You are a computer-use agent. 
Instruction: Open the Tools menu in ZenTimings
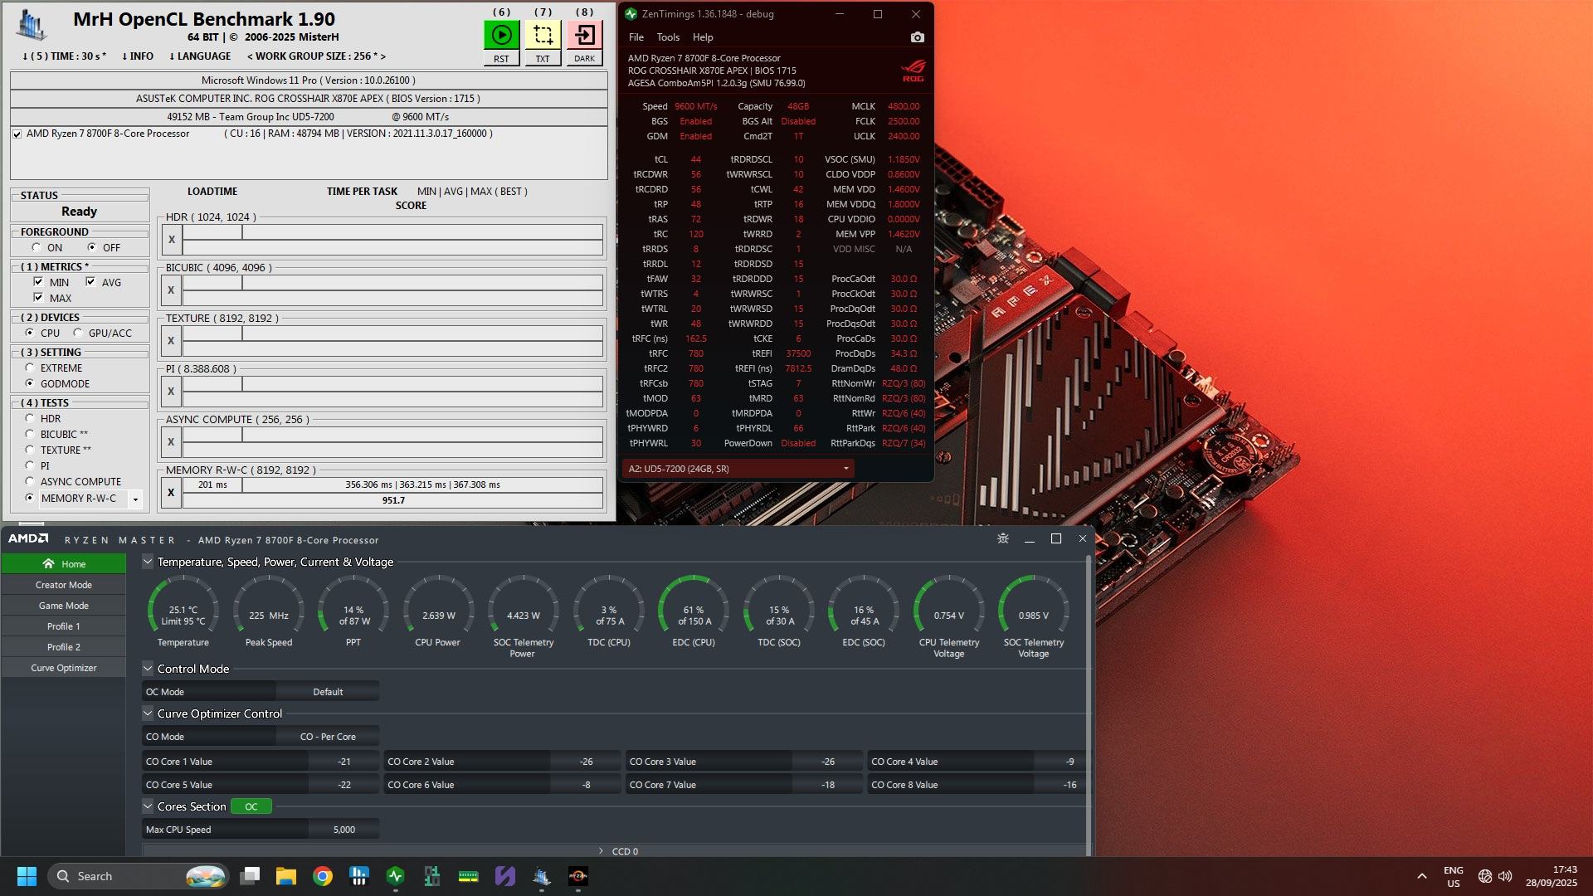667,37
